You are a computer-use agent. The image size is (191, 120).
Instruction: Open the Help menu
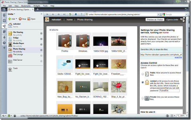(52, 6)
